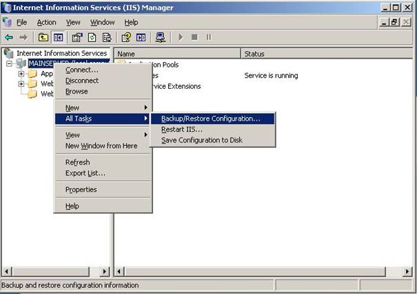Click the tree pane horizontal scrollbar thumb

tap(50, 271)
